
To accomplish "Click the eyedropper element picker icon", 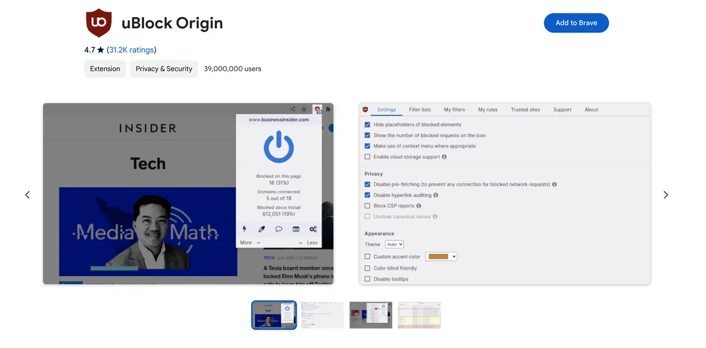I will tap(262, 229).
